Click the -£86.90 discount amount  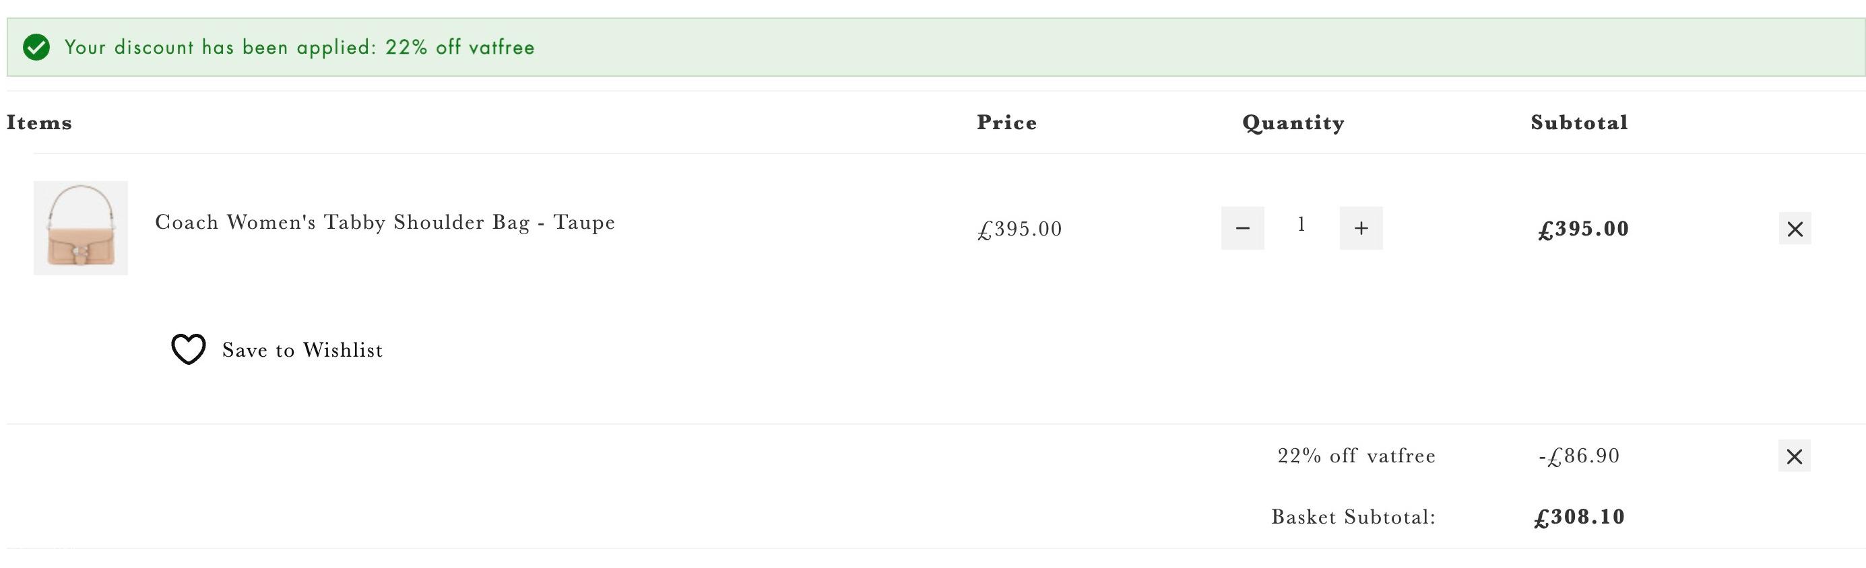pyautogui.click(x=1579, y=456)
